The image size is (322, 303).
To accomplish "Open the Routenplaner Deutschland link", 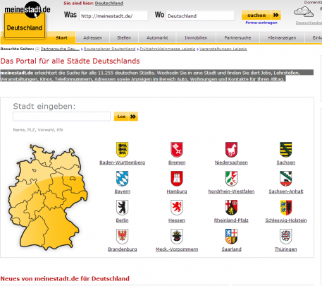I will click(109, 49).
